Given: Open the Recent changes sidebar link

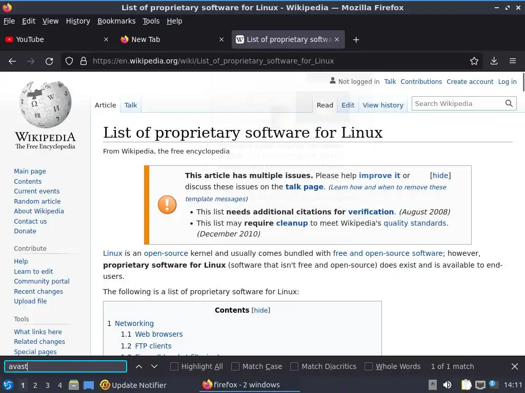Looking at the screenshot, I should click(38, 291).
